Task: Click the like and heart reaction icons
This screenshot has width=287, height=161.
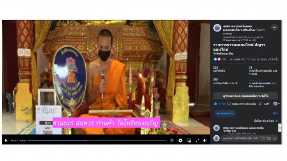Action: point(217,59)
